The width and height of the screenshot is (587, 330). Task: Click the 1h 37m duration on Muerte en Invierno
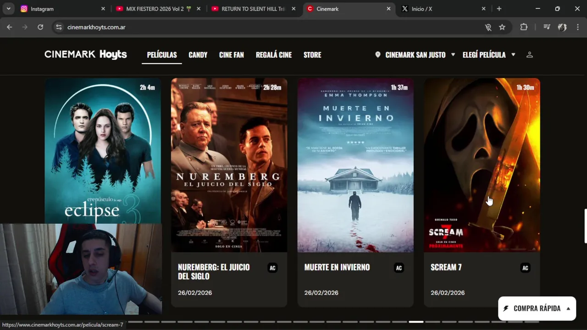(399, 87)
